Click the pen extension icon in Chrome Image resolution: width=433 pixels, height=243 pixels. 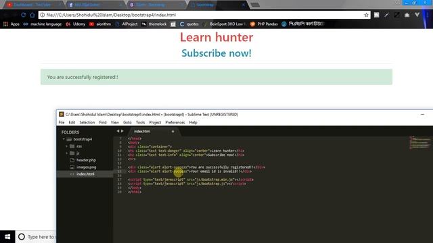coord(386,15)
